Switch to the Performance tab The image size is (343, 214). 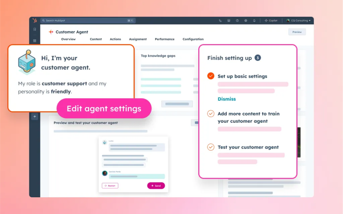point(165,39)
